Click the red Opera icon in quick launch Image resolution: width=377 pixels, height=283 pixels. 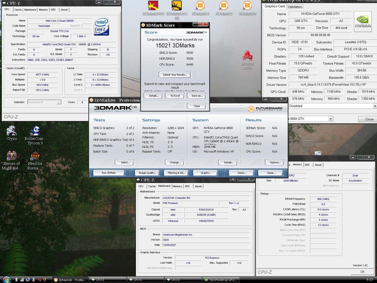(x=39, y=280)
